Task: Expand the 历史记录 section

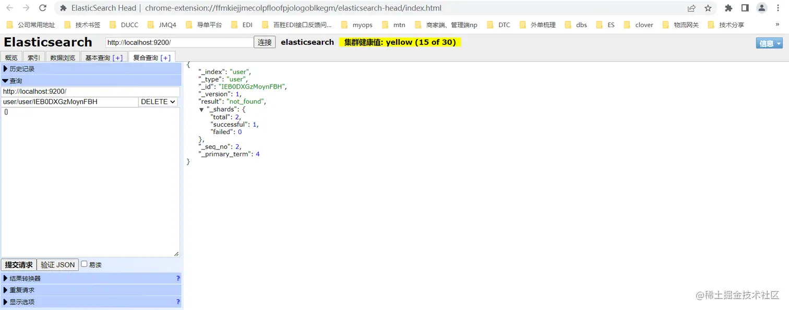Action: pos(91,69)
